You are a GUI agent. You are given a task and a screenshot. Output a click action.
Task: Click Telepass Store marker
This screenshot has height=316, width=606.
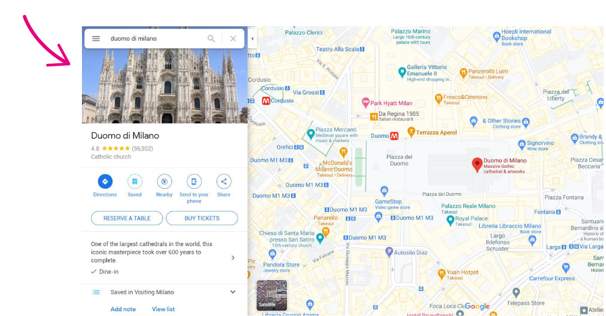pyautogui.click(x=516, y=293)
